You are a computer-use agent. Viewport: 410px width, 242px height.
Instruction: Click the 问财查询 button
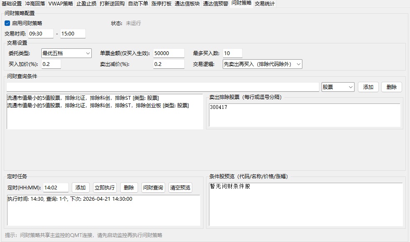click(x=153, y=188)
